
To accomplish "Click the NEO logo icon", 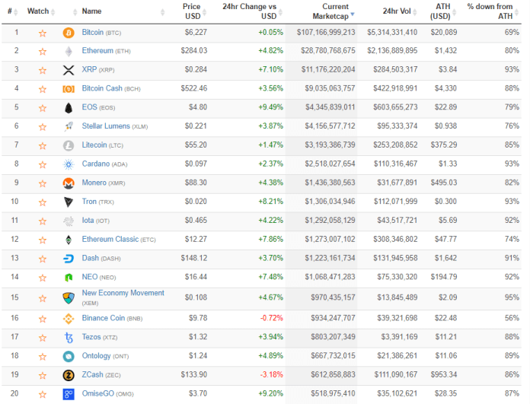I will (x=69, y=278).
